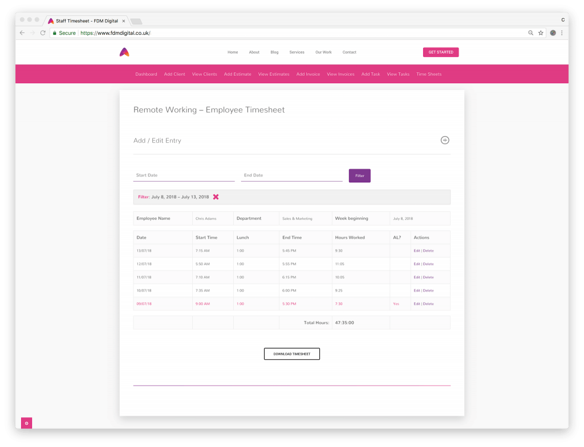Click the zoom magnifier icon in address bar
The image size is (584, 447).
coord(530,32)
